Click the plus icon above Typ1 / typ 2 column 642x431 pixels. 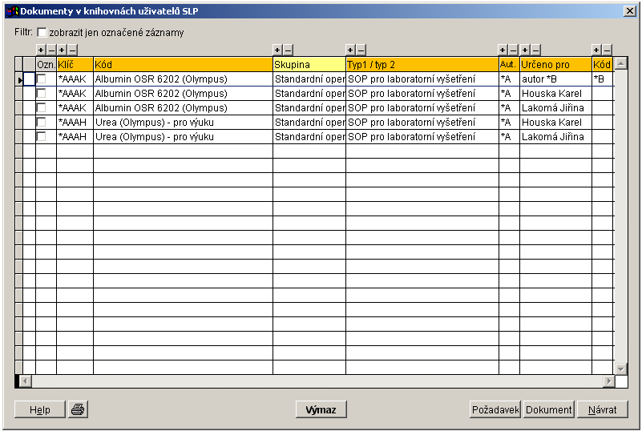(x=350, y=50)
